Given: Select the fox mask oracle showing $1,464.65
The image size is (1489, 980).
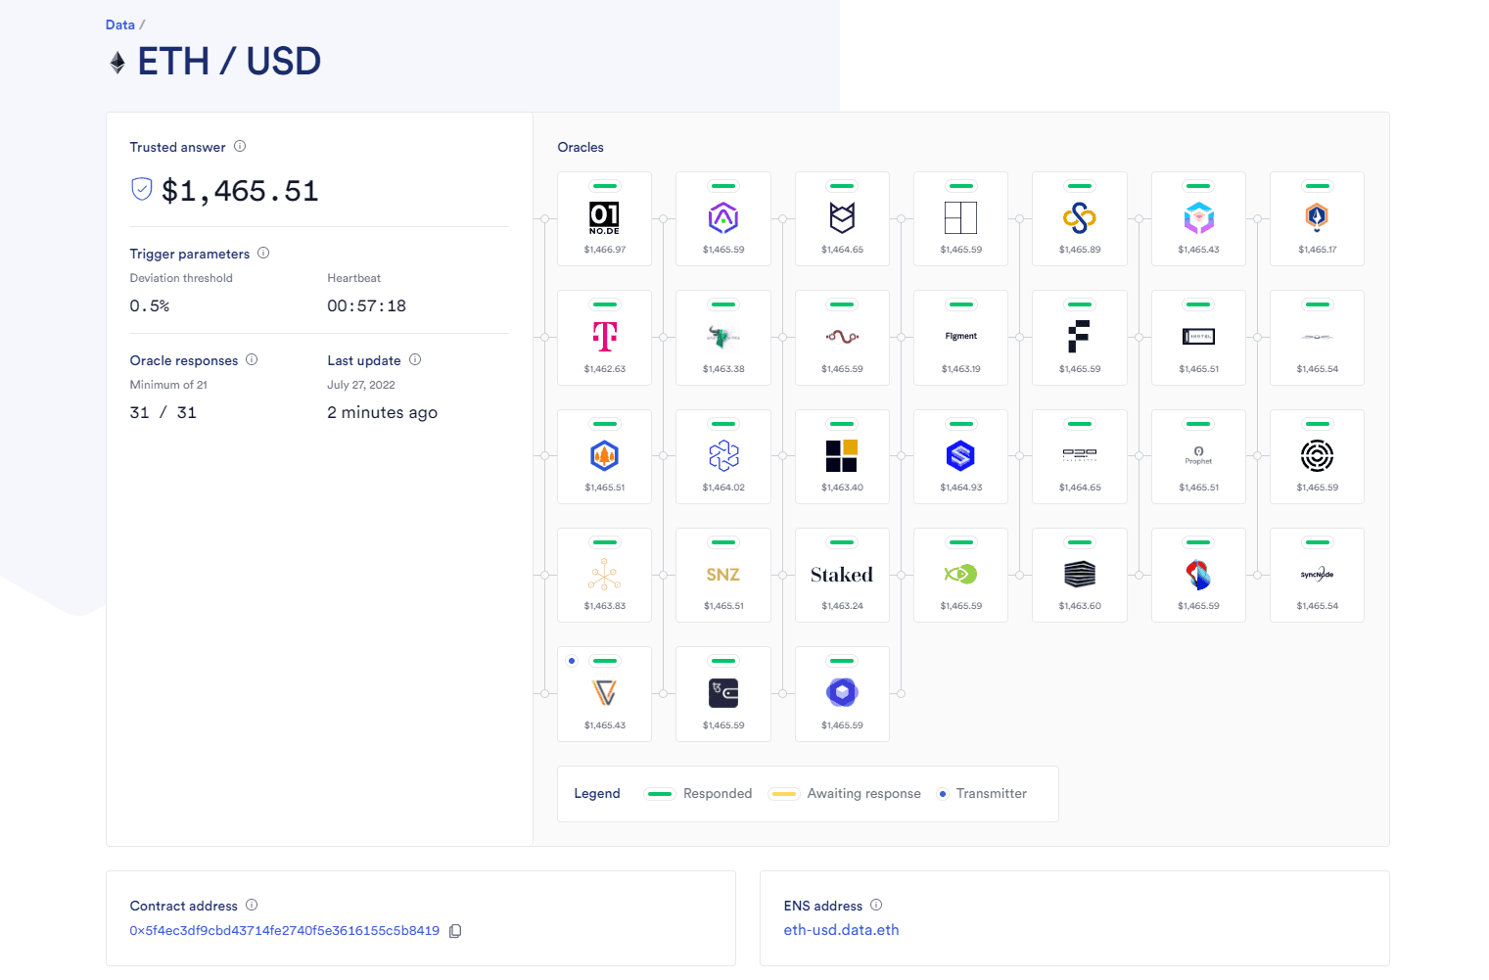Looking at the screenshot, I should [842, 217].
